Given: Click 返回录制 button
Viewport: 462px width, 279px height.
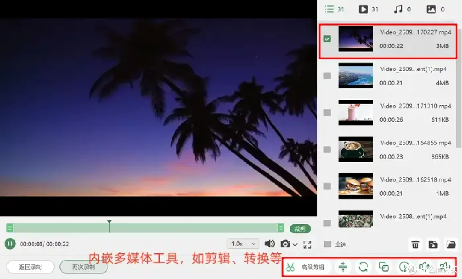Looking at the screenshot, I should pyautogui.click(x=30, y=267).
